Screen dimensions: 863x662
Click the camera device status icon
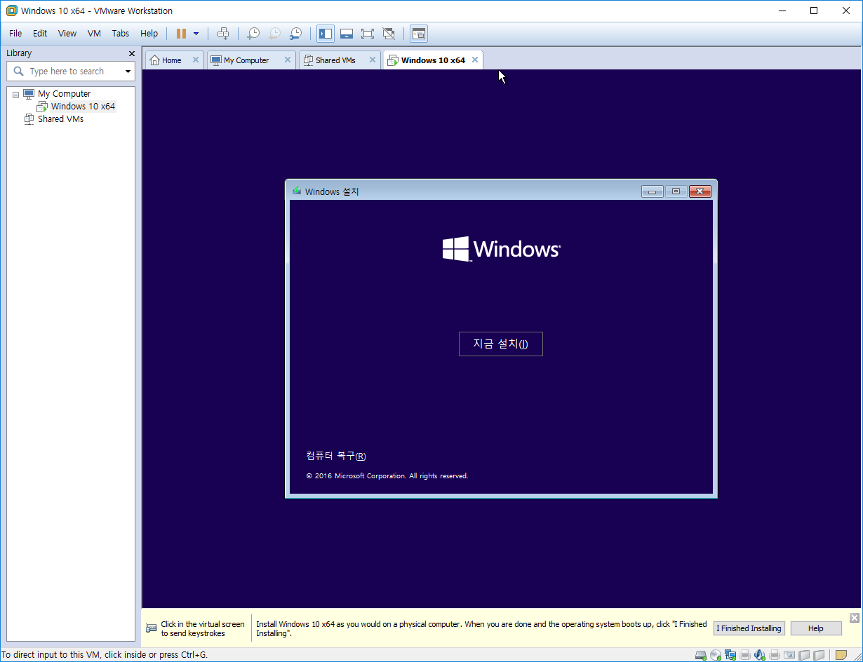(x=789, y=655)
